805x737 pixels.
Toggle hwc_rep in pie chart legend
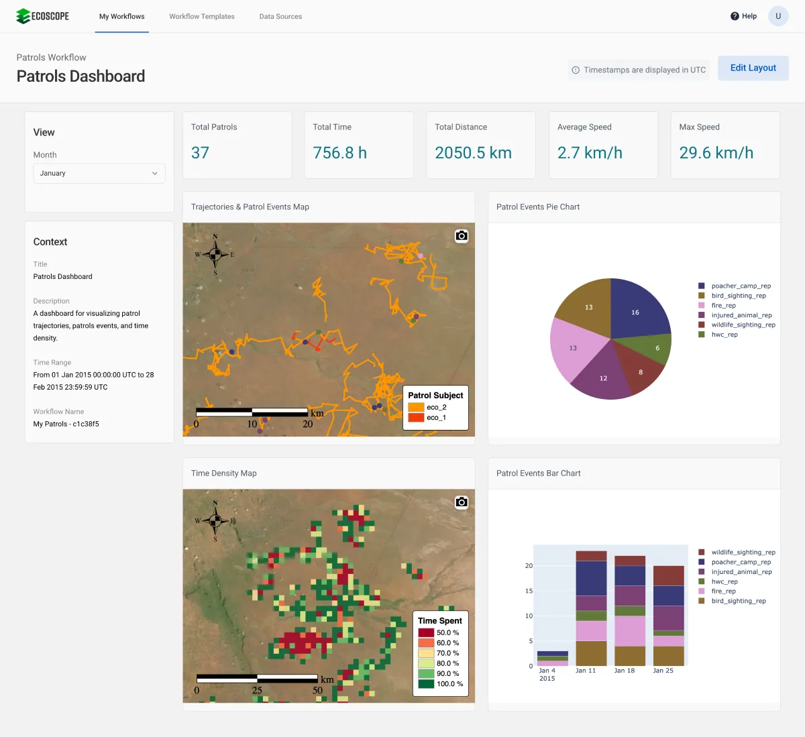pyautogui.click(x=718, y=335)
